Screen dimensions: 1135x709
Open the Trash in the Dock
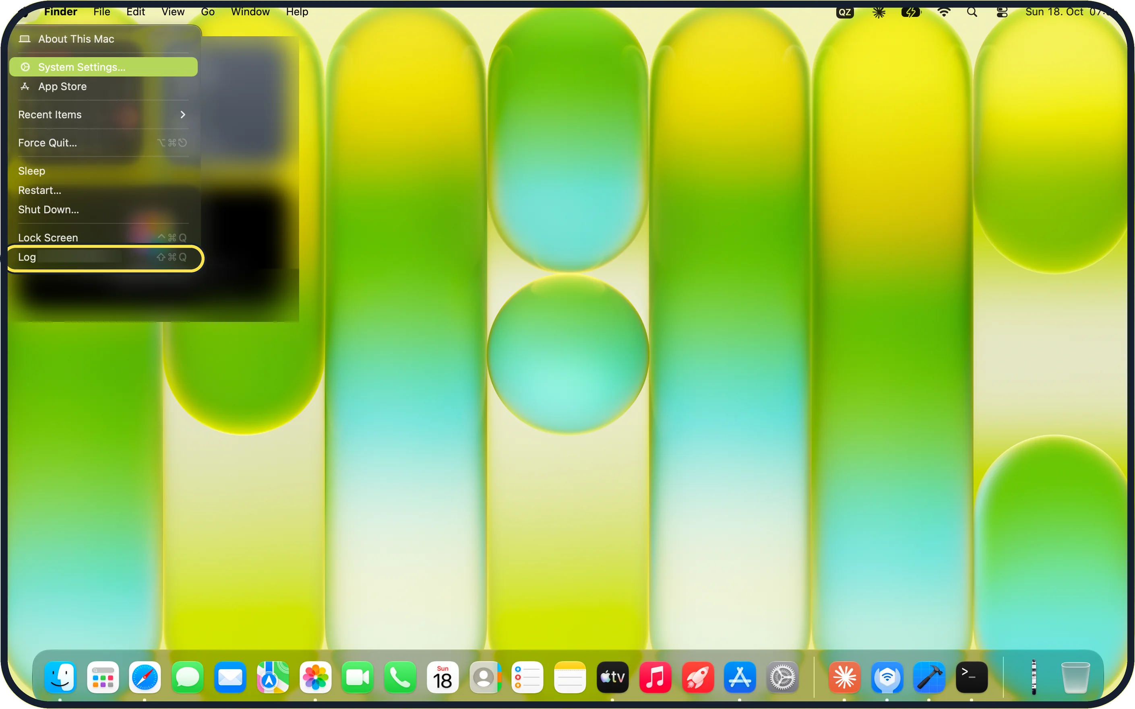(1075, 677)
